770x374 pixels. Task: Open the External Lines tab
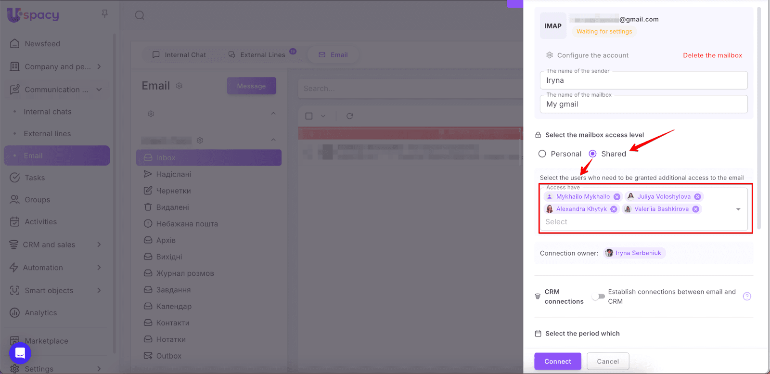tap(257, 55)
